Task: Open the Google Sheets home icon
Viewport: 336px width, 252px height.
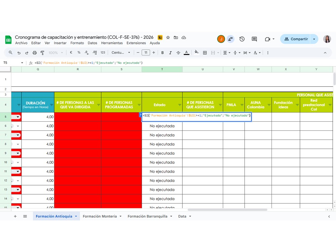Action: tap(8, 40)
